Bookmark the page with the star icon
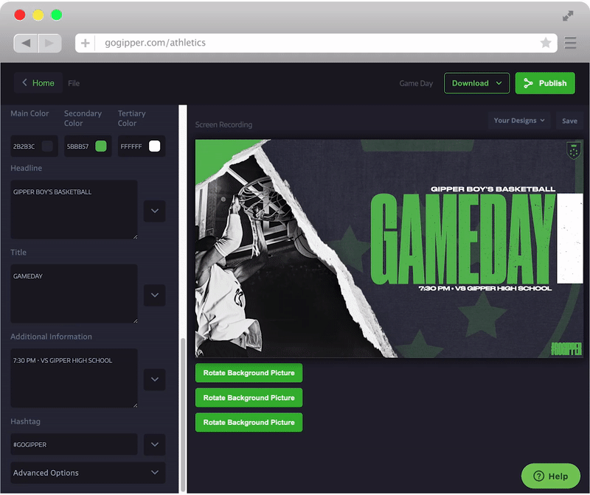Image resolution: width=590 pixels, height=495 pixels. point(546,43)
